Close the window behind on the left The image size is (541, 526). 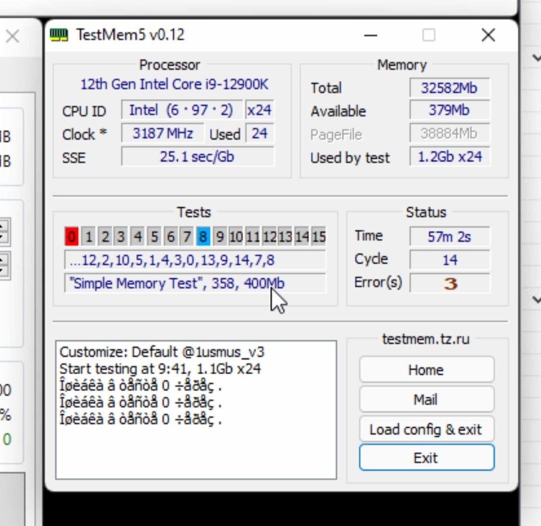(x=13, y=36)
